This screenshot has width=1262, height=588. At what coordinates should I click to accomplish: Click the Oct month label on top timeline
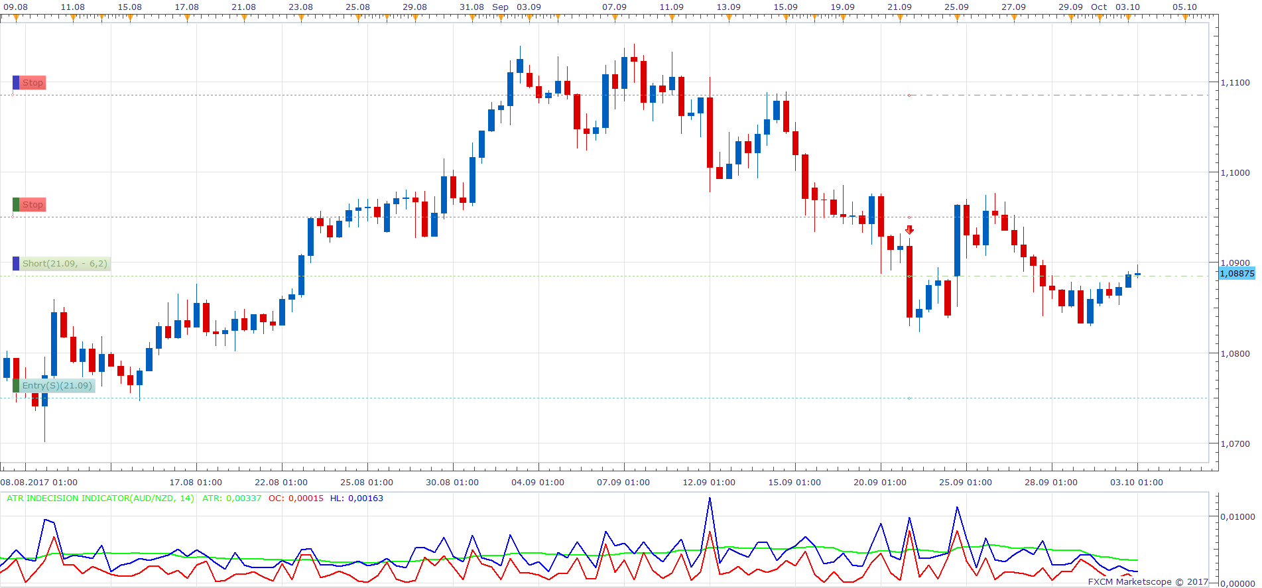(x=1099, y=7)
